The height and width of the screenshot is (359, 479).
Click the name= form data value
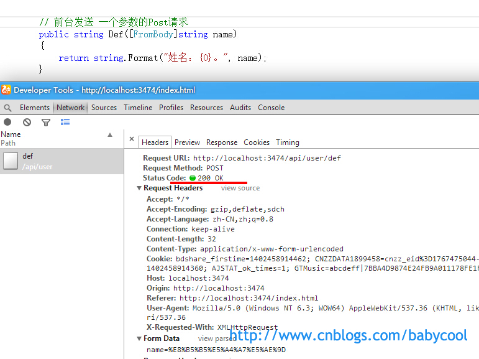[216, 350]
